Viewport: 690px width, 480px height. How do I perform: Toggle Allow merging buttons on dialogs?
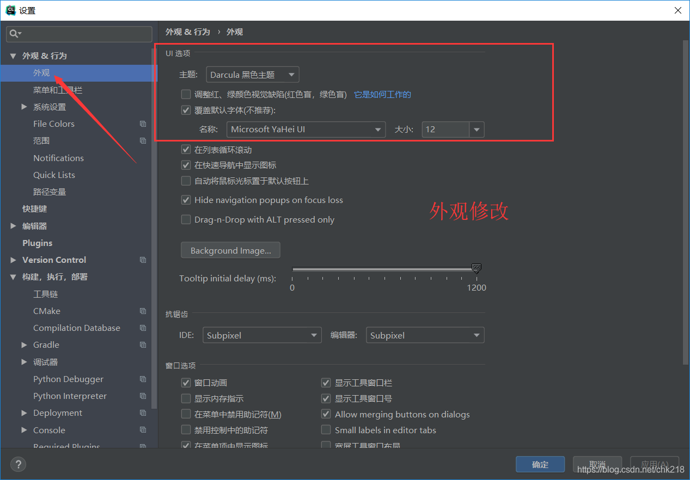tap(326, 415)
